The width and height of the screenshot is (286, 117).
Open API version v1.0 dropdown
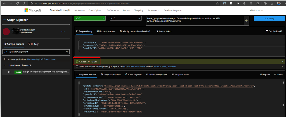[x=126, y=18]
